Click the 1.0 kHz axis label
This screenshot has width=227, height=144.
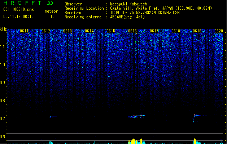coord(3,65)
